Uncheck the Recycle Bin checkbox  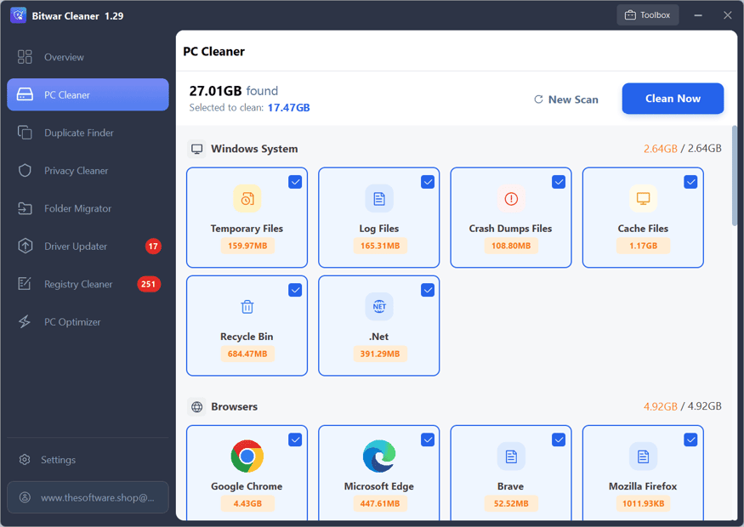[295, 290]
